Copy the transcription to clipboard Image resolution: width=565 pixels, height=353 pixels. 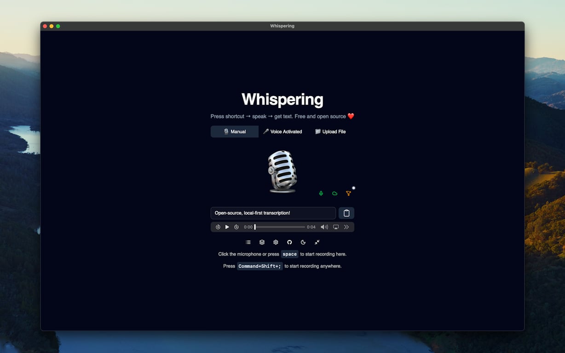tap(346, 213)
